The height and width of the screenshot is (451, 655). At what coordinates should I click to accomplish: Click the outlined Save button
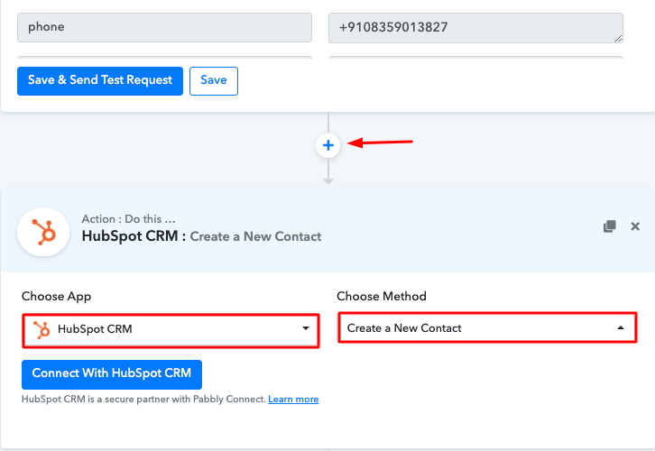point(214,80)
